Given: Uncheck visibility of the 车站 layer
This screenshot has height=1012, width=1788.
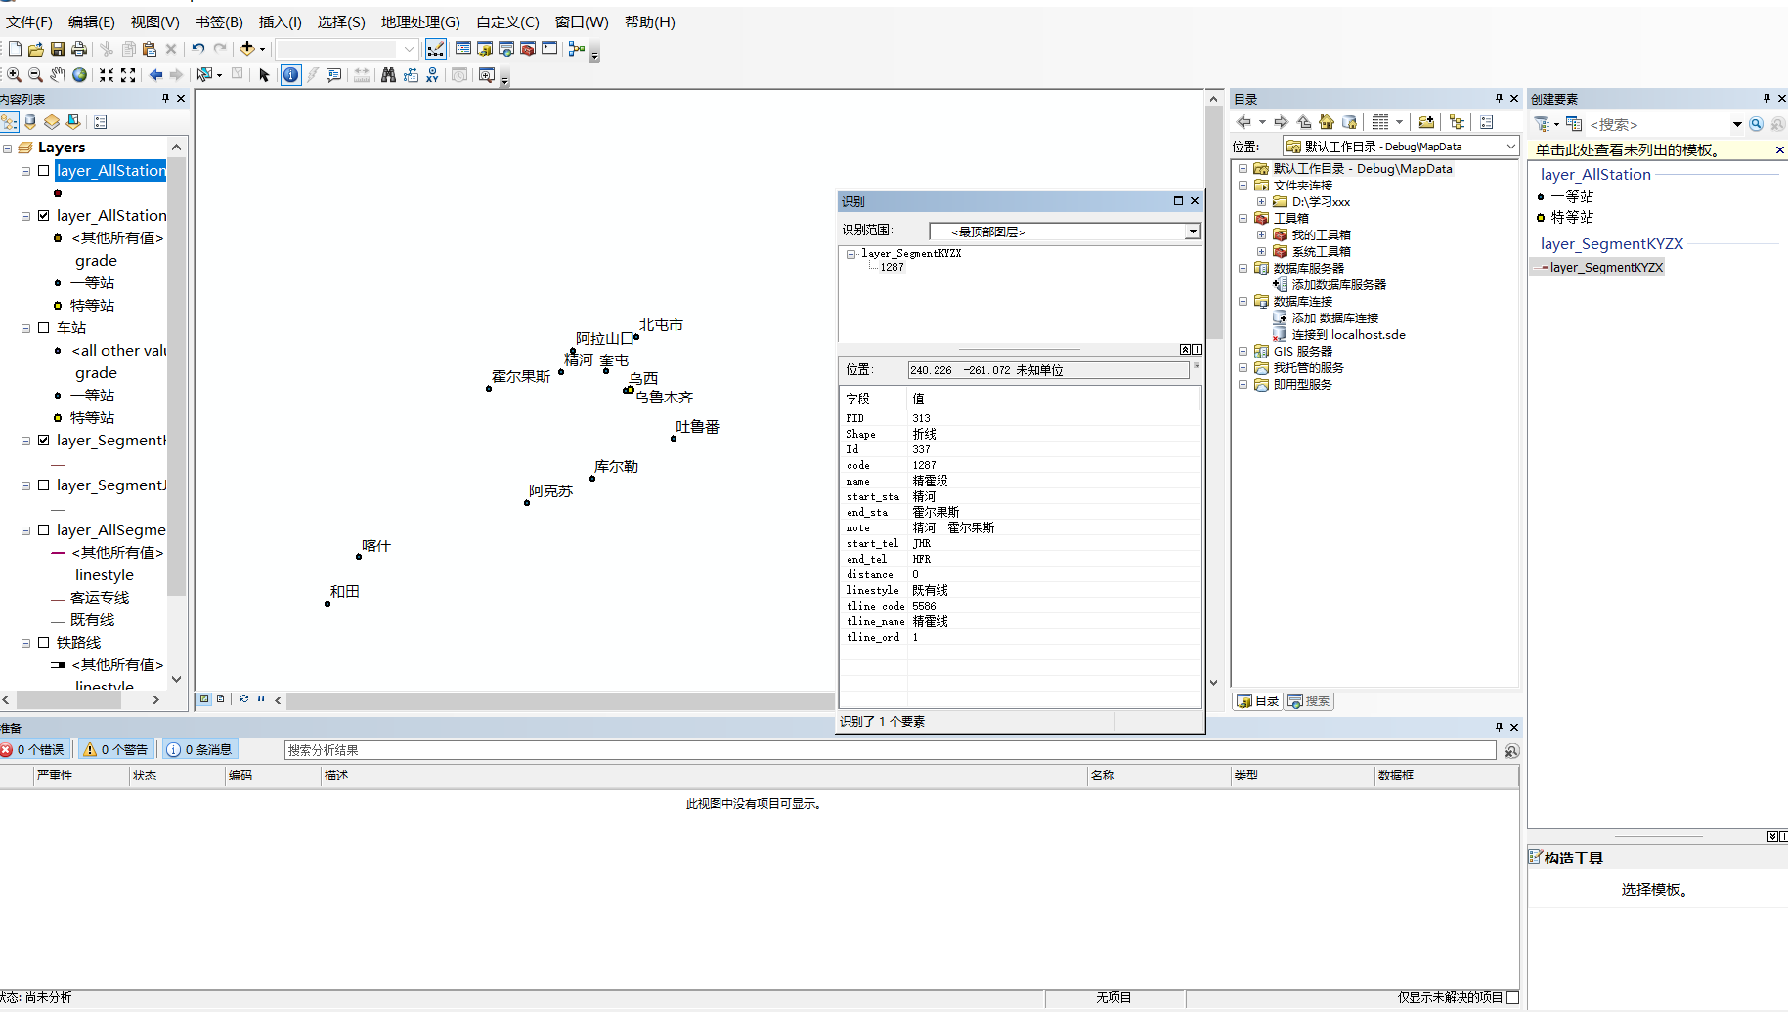Looking at the screenshot, I should [43, 327].
